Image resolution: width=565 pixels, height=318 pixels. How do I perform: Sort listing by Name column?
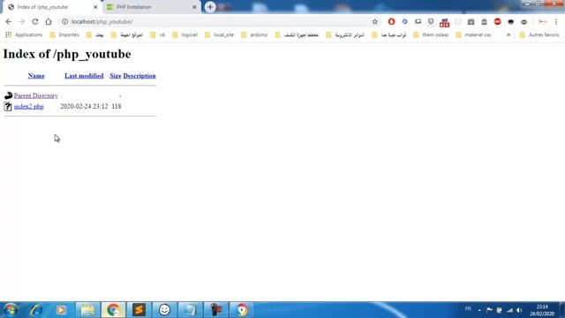36,76
